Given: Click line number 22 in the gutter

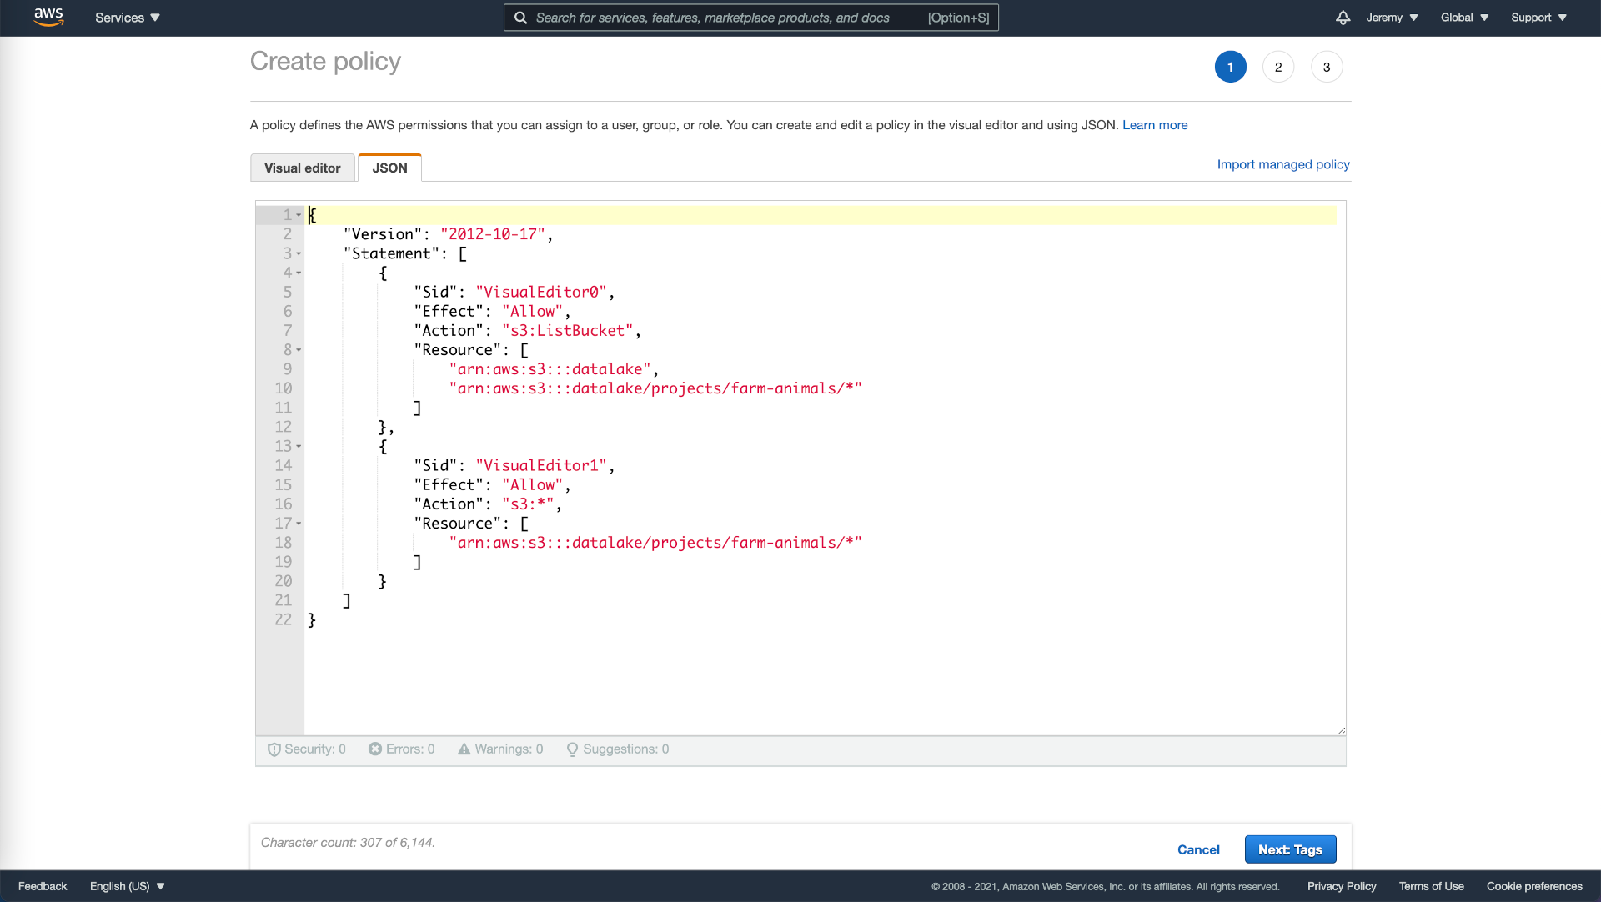Looking at the screenshot, I should pyautogui.click(x=284, y=620).
